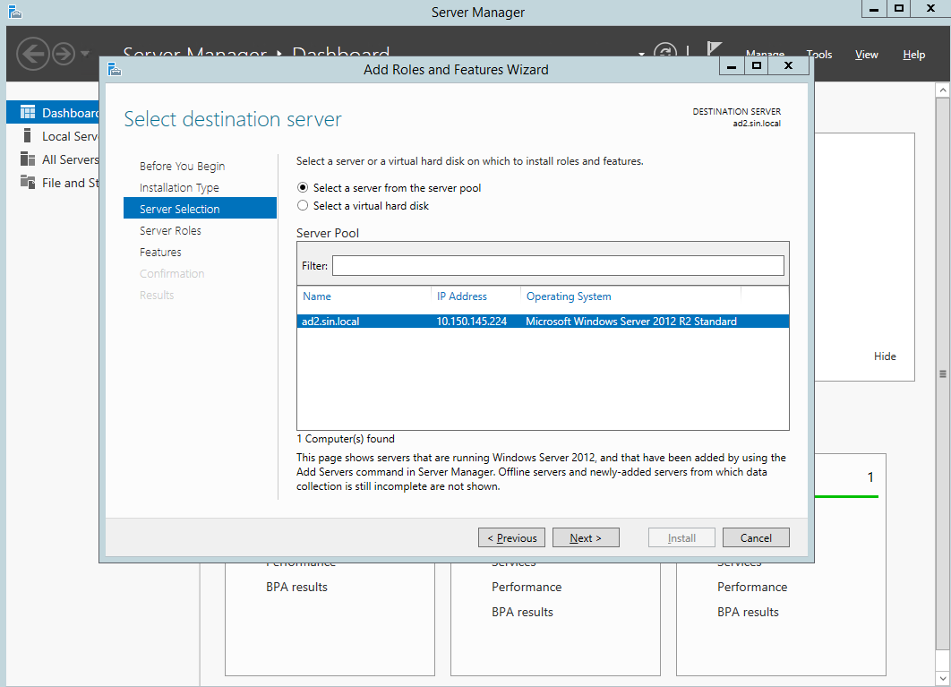
Task: Sort server pool by Name column
Action: click(317, 296)
